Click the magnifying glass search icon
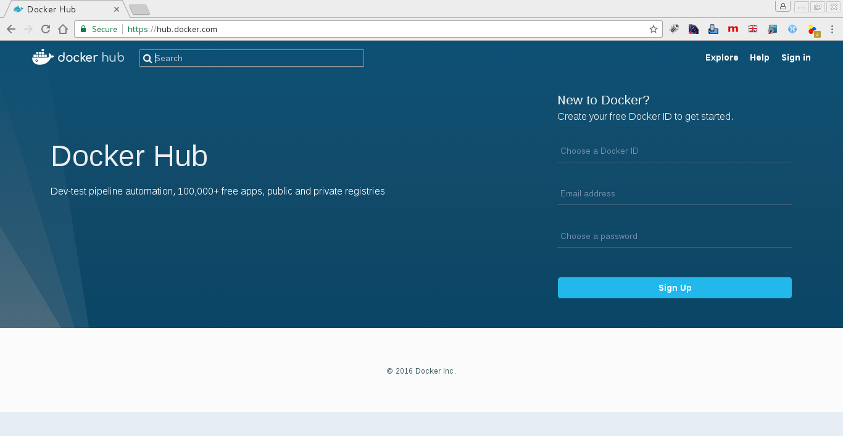The image size is (843, 436). point(148,58)
